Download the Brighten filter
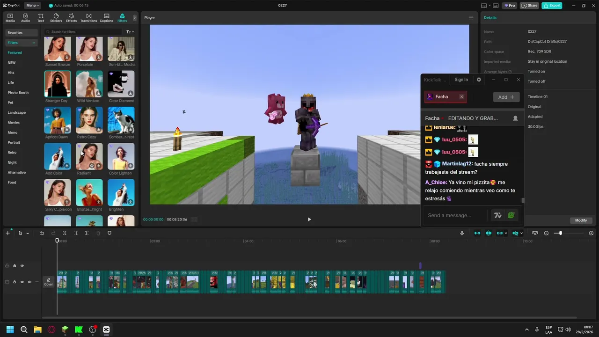 pyautogui.click(x=131, y=202)
